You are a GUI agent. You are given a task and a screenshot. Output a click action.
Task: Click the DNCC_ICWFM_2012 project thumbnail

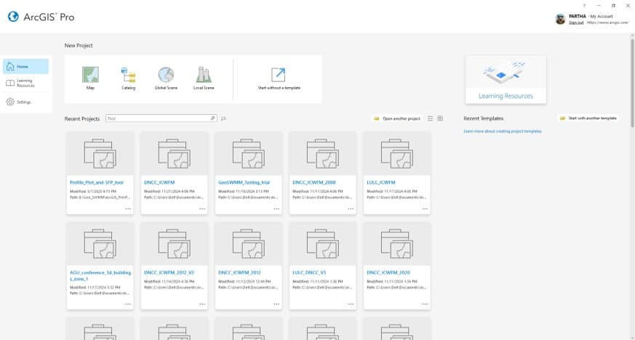[248, 244]
